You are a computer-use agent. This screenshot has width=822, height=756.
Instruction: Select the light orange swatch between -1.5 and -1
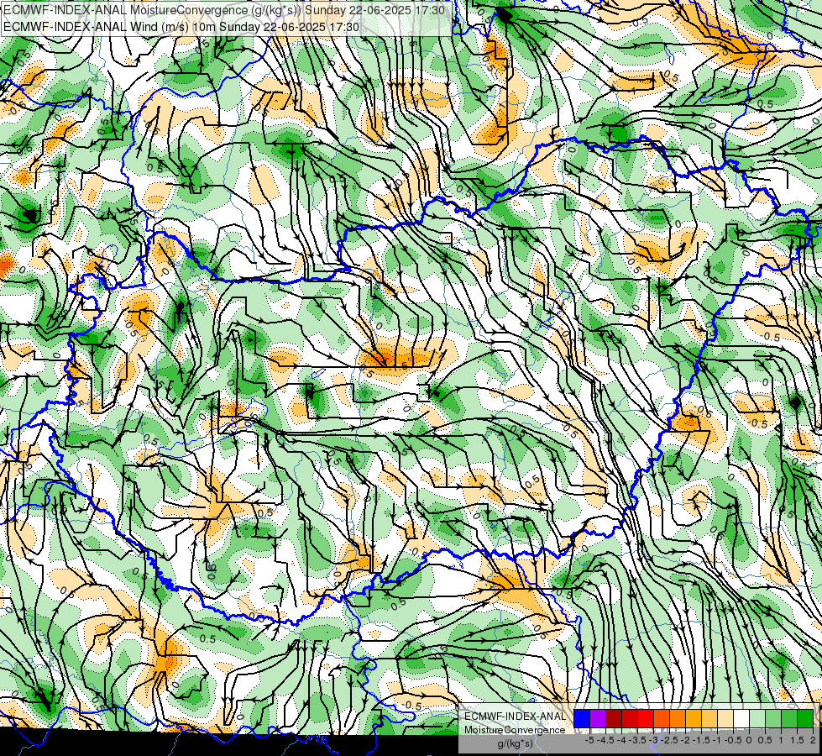(709, 718)
